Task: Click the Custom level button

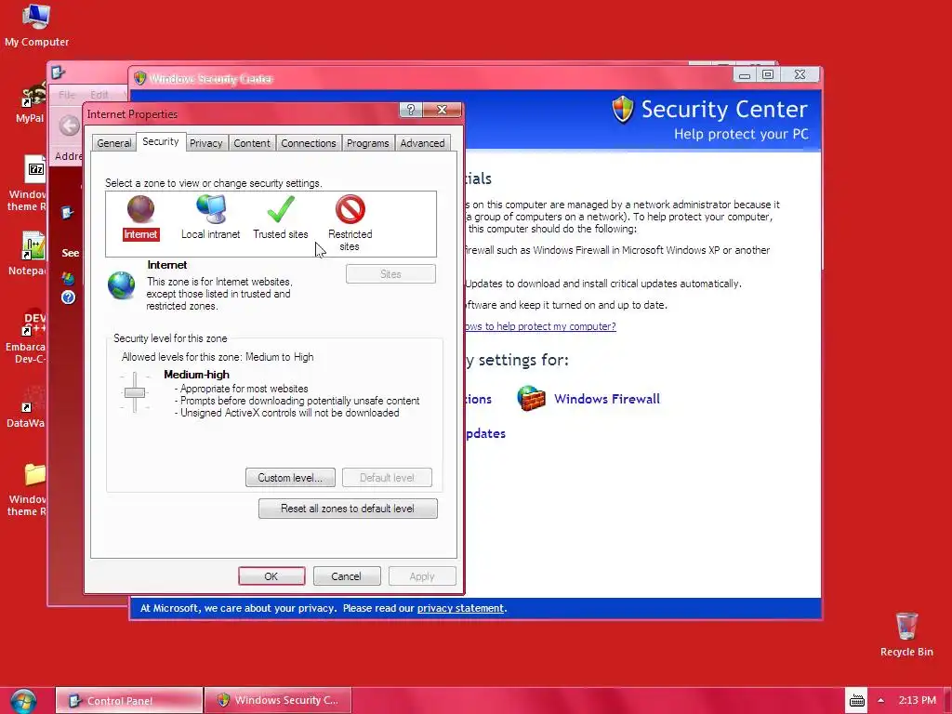Action: pyautogui.click(x=290, y=477)
